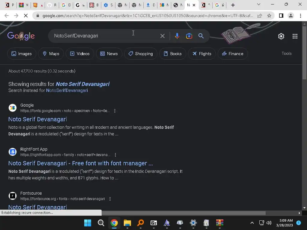Open the search Tools options

tap(286, 53)
